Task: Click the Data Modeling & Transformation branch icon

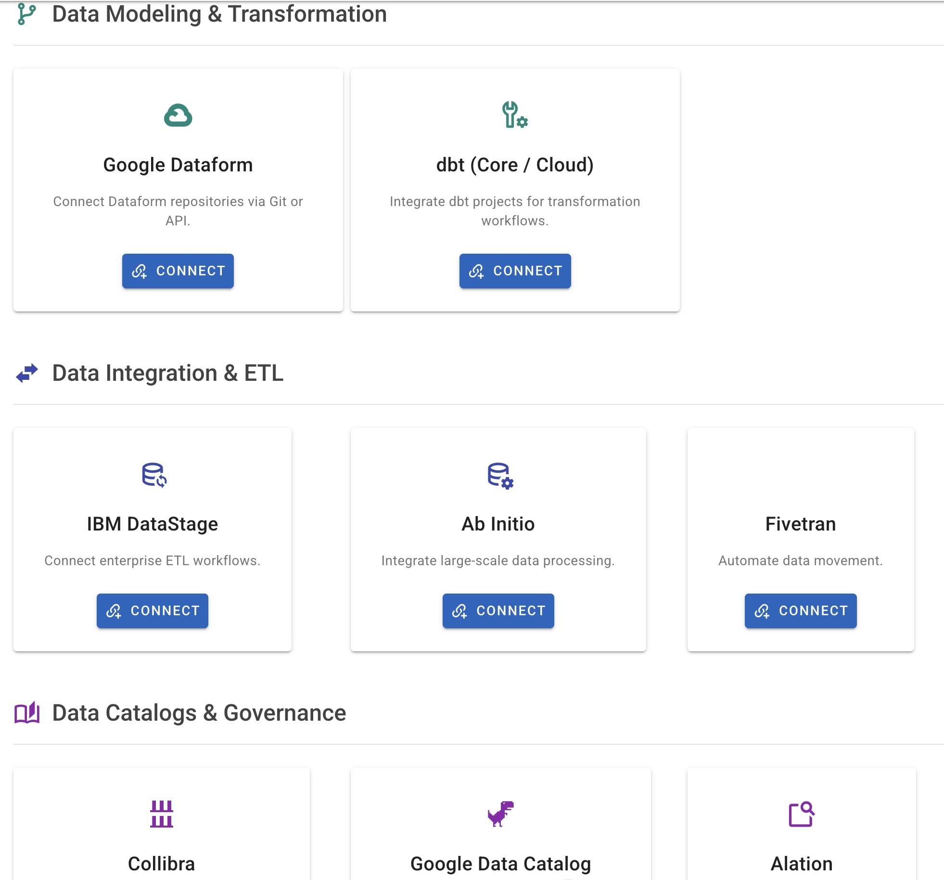Action: 26,13
